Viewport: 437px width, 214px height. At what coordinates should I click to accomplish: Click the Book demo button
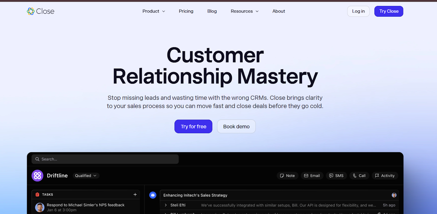pos(236,126)
